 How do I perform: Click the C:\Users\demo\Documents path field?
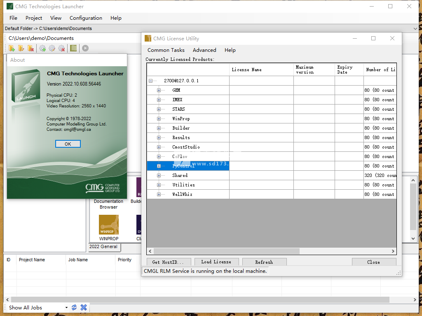point(41,38)
